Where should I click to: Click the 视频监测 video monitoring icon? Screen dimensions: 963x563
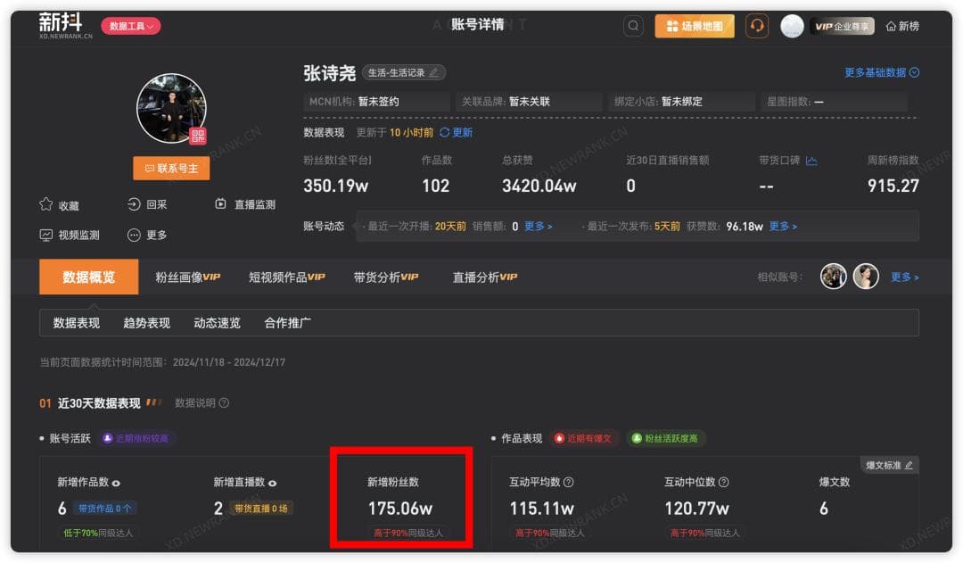pyautogui.click(x=46, y=235)
